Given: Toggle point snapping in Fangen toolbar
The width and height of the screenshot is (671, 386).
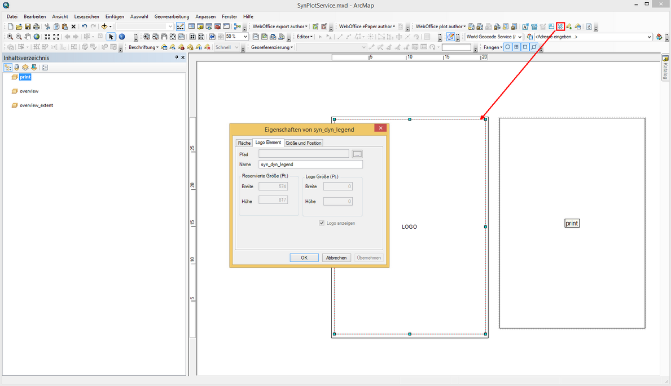Looking at the screenshot, I should click(508, 47).
